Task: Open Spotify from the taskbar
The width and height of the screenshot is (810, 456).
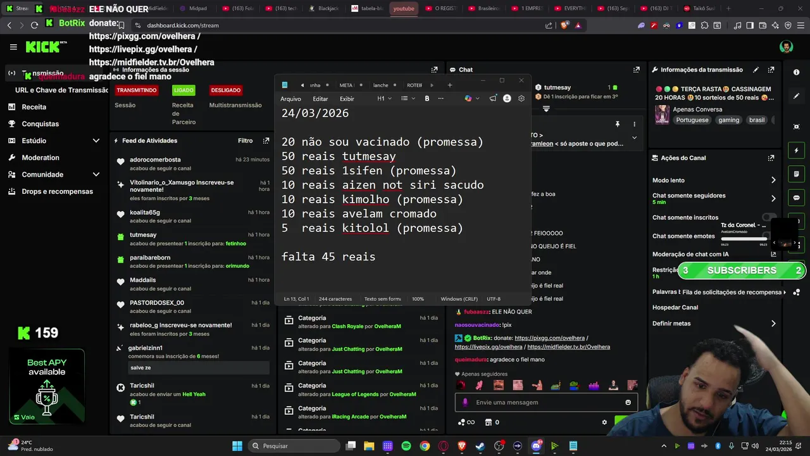Action: pos(406,446)
